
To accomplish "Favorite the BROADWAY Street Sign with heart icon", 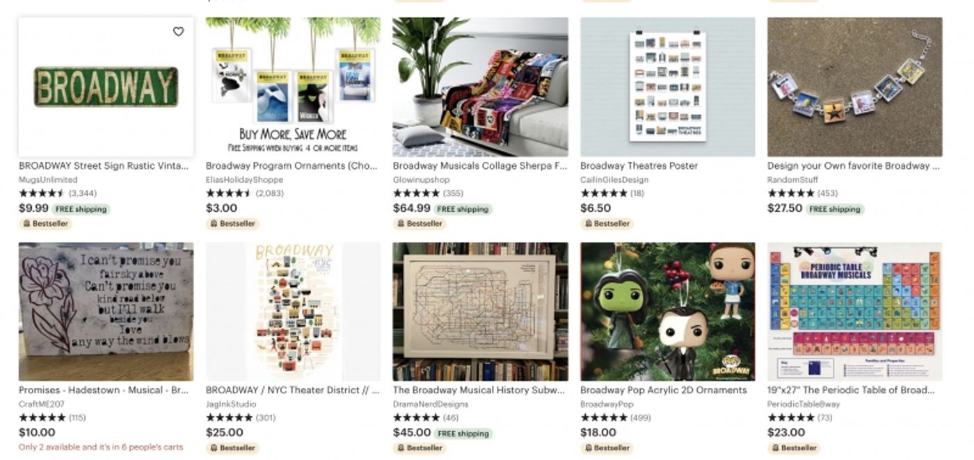I will tap(179, 32).
